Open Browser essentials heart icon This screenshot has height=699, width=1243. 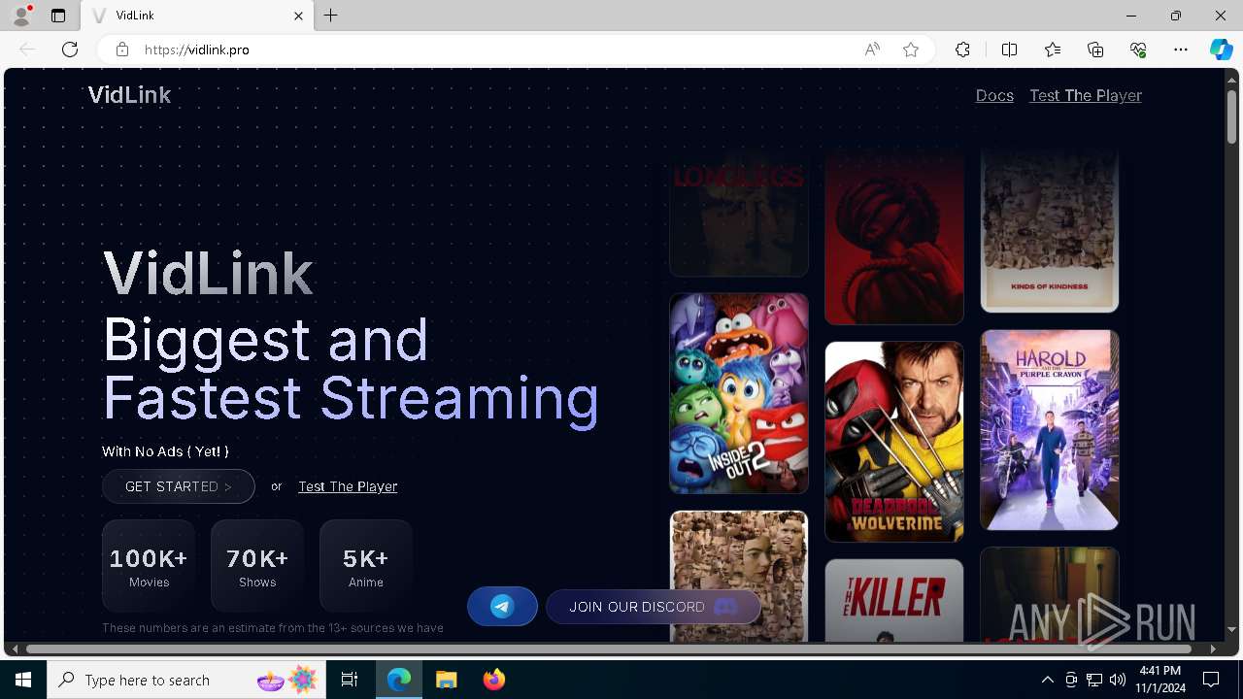click(x=1138, y=50)
